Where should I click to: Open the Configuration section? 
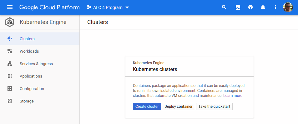(x=40, y=88)
